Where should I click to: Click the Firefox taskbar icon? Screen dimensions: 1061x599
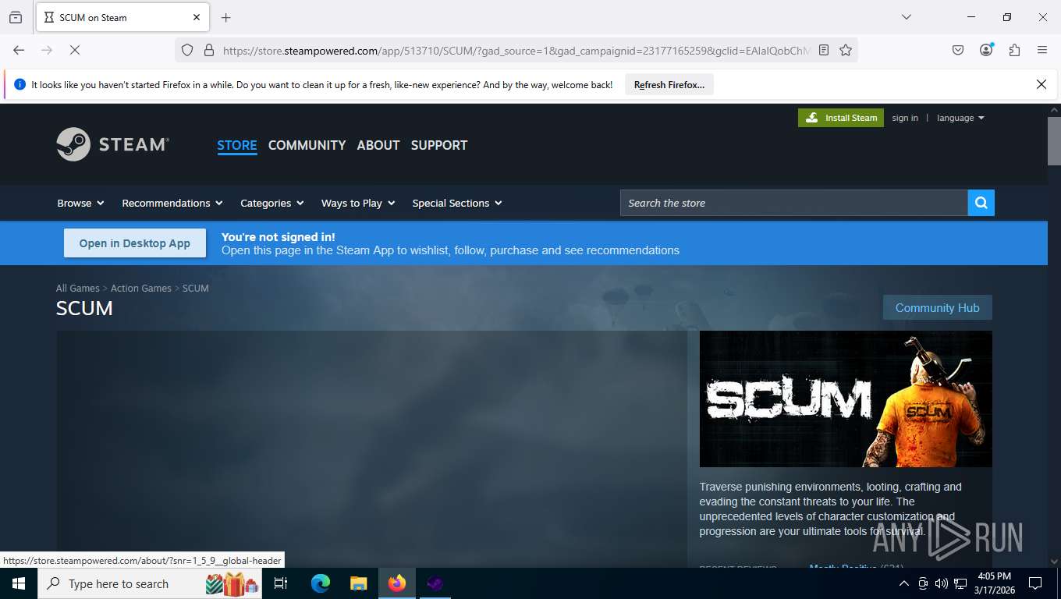(396, 583)
